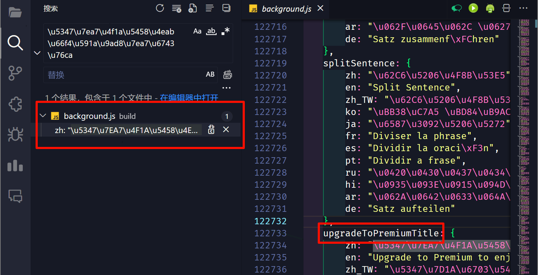Image resolution: width=538 pixels, height=275 pixels.
Task: Close the background.js editor tab
Action: point(320,8)
